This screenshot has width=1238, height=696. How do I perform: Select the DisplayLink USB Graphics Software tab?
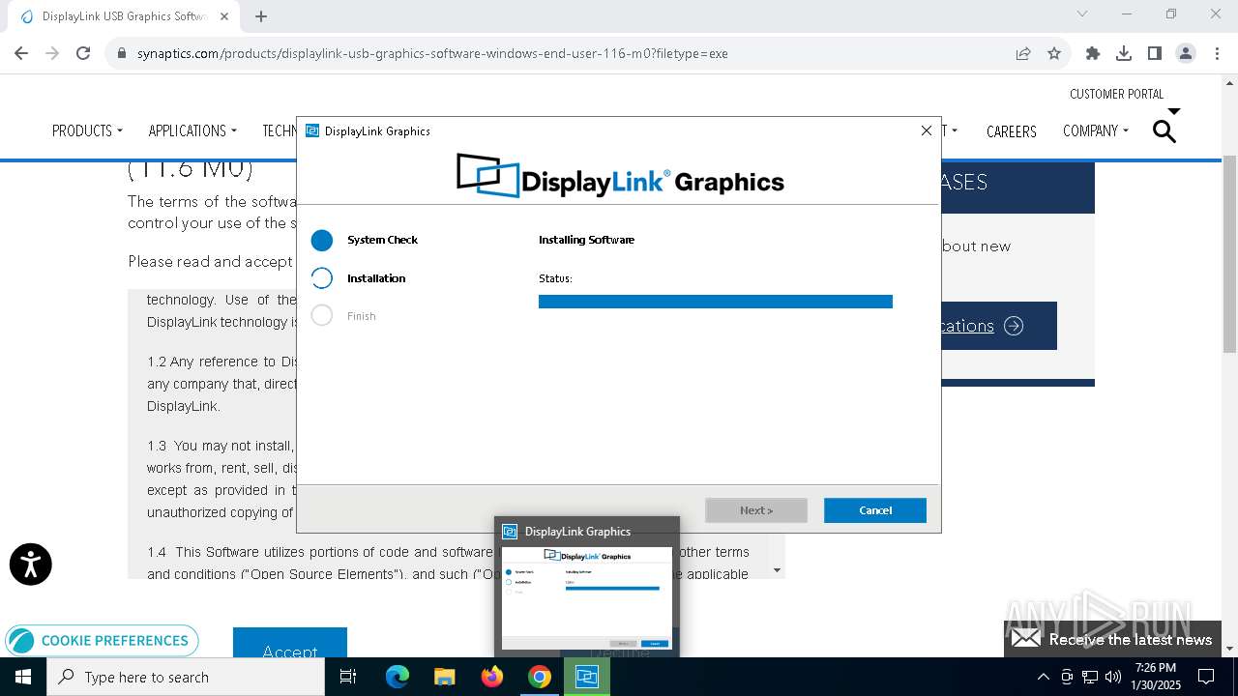tap(124, 16)
